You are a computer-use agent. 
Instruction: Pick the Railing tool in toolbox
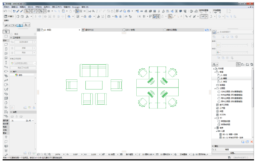point(6,81)
